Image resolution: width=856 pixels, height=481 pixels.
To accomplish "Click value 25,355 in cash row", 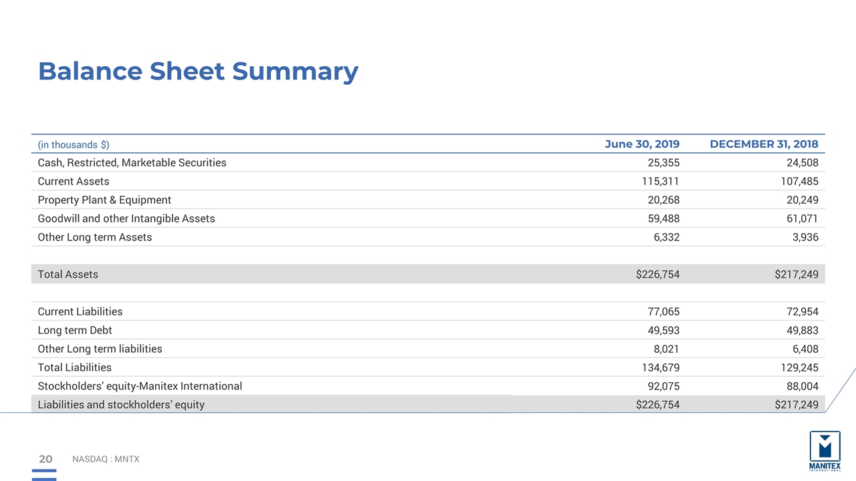I will (x=663, y=162).
